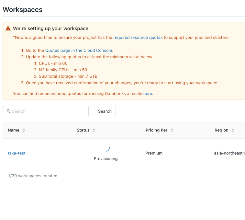Click the Status column header label
The image size is (245, 220).
(83, 130)
